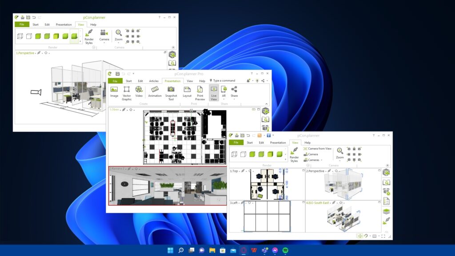Click the Camera button in bottom-right window
The height and width of the screenshot is (256, 455).
[311, 154]
